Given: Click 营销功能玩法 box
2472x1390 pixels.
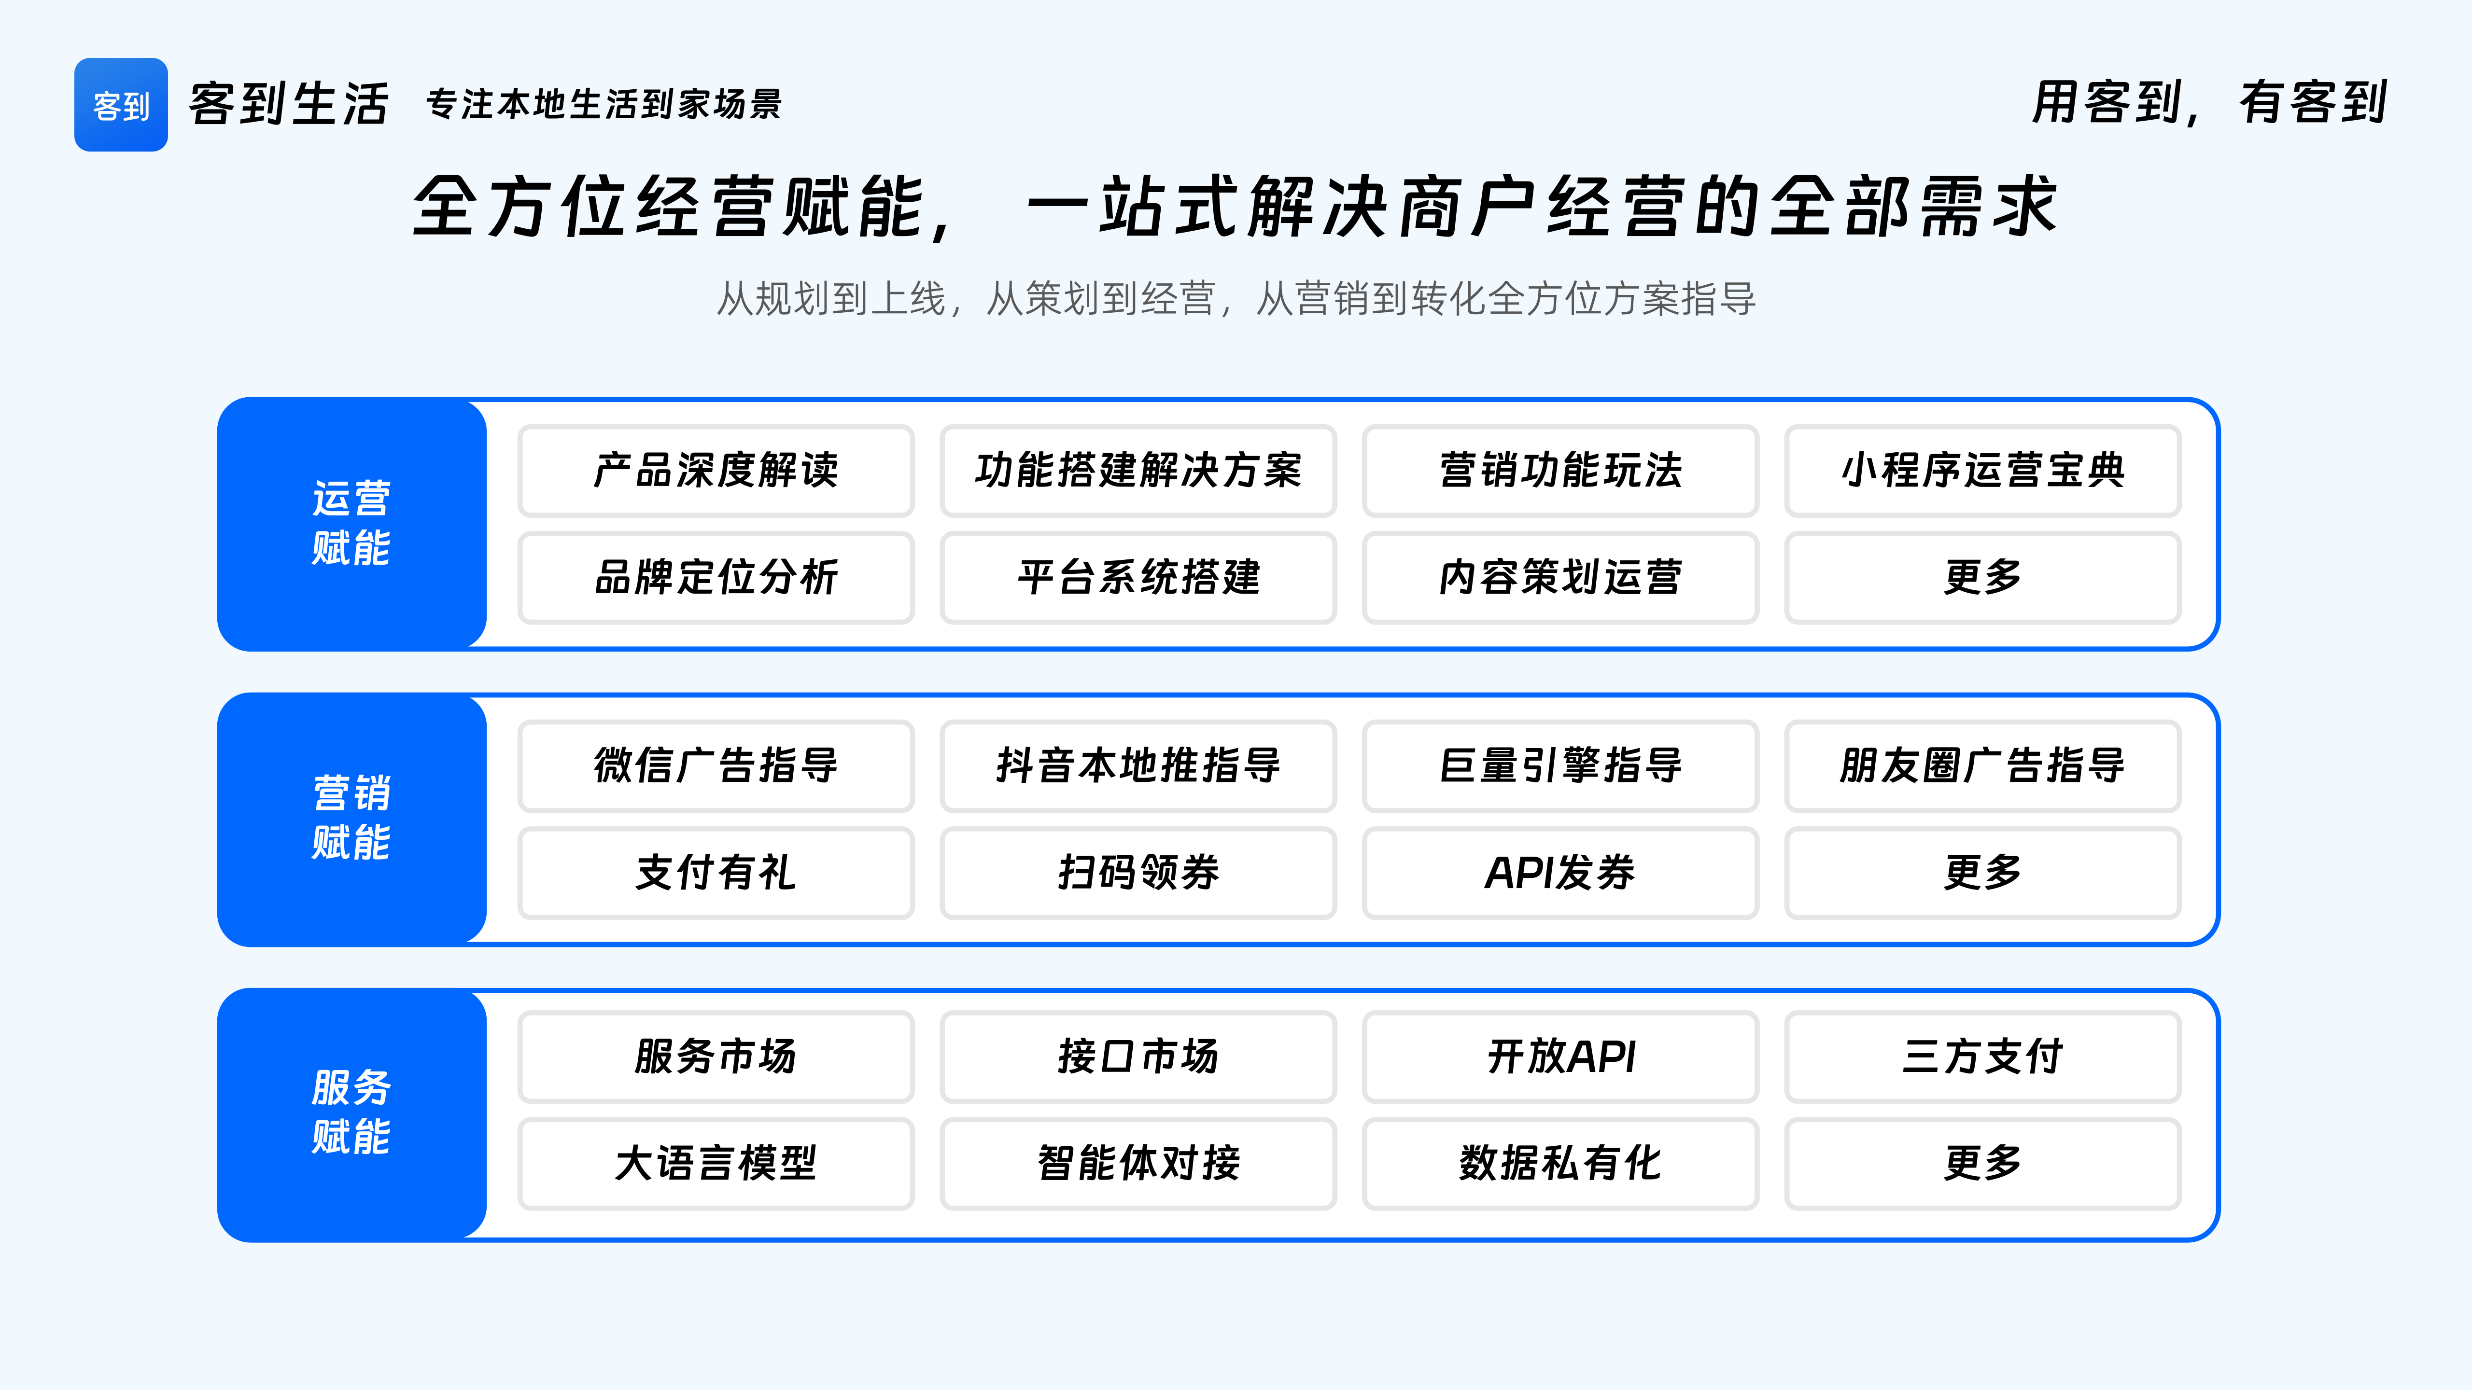Looking at the screenshot, I should [1559, 471].
